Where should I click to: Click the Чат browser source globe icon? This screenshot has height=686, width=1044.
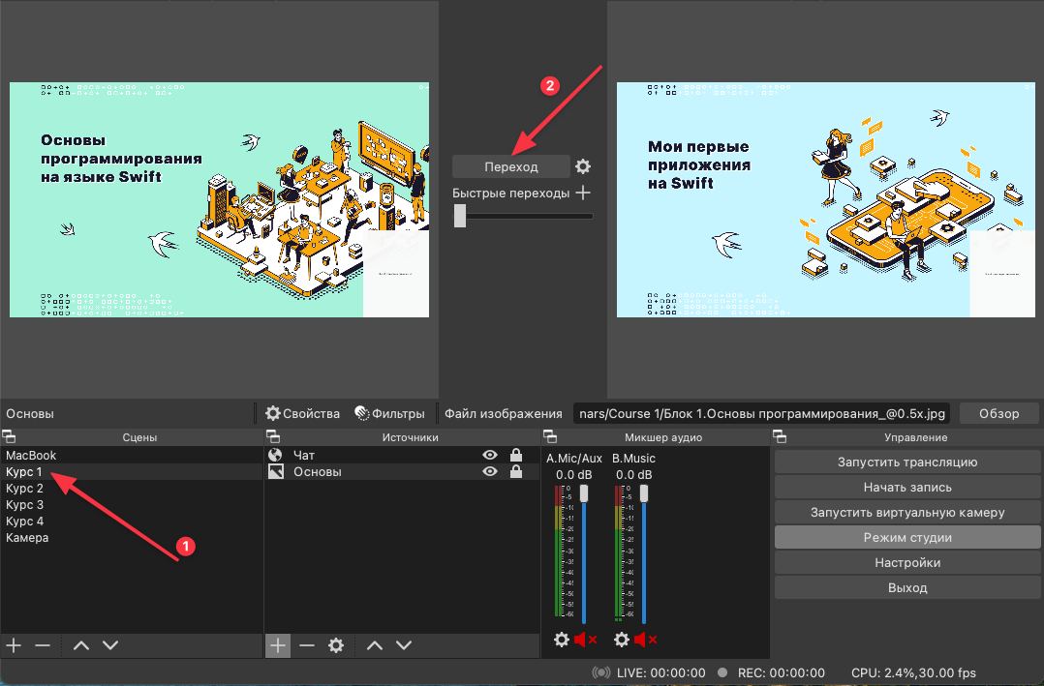tap(276, 455)
